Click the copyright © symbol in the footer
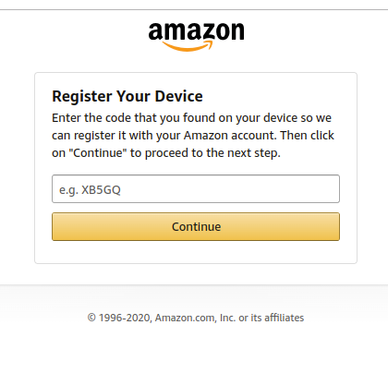 click(91, 318)
